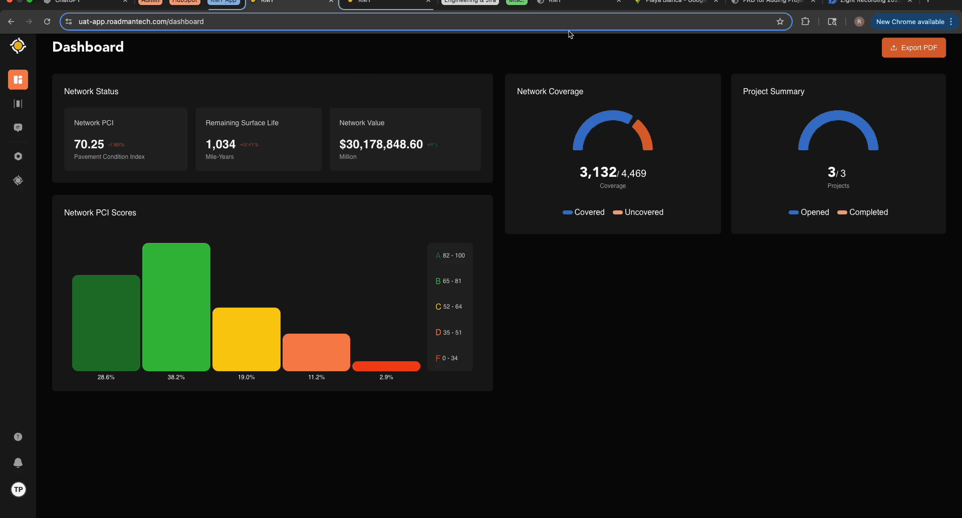Screen dimensions: 962x518
Task: Collapse the Admin tab group
Action: click(150, 2)
